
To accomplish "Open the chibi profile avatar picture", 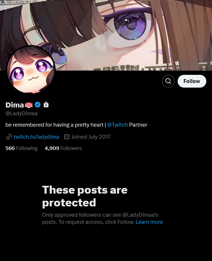I will [30, 70].
